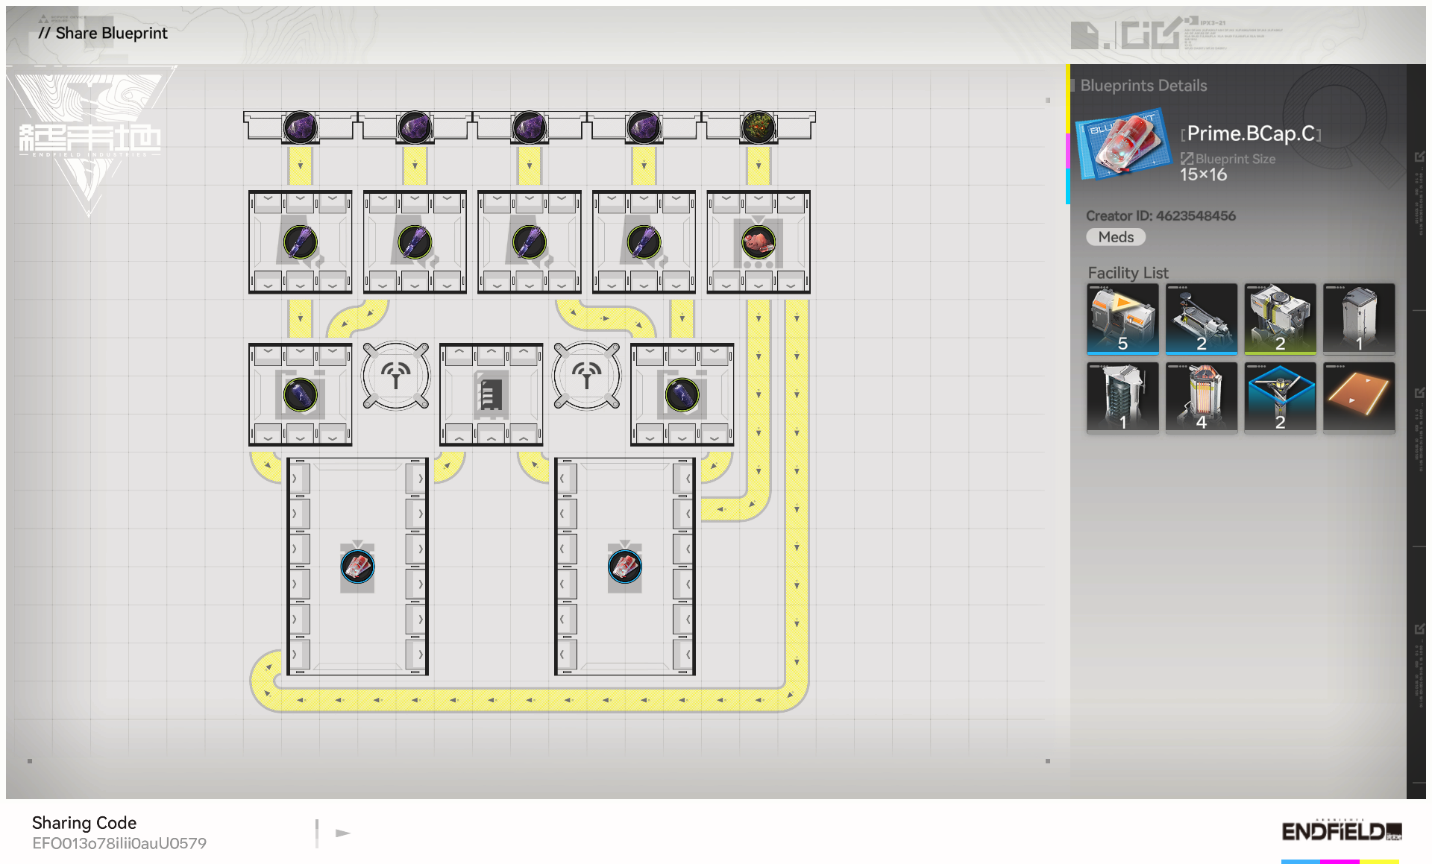Click the Share Blueprint header title

[x=103, y=33]
